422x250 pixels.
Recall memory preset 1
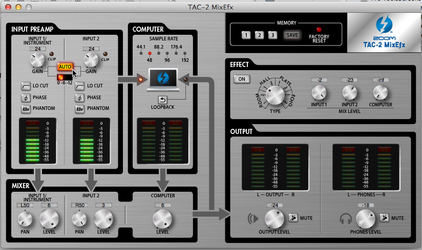(246, 35)
